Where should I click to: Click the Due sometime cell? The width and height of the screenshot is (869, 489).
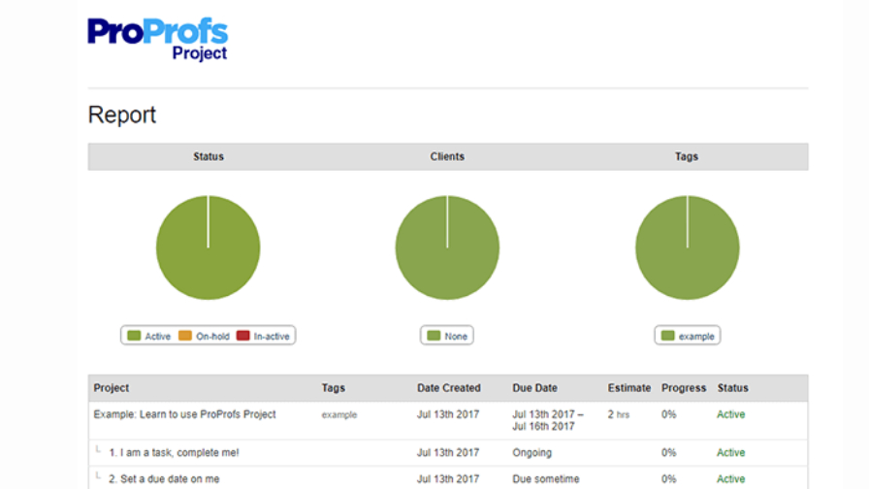click(546, 478)
